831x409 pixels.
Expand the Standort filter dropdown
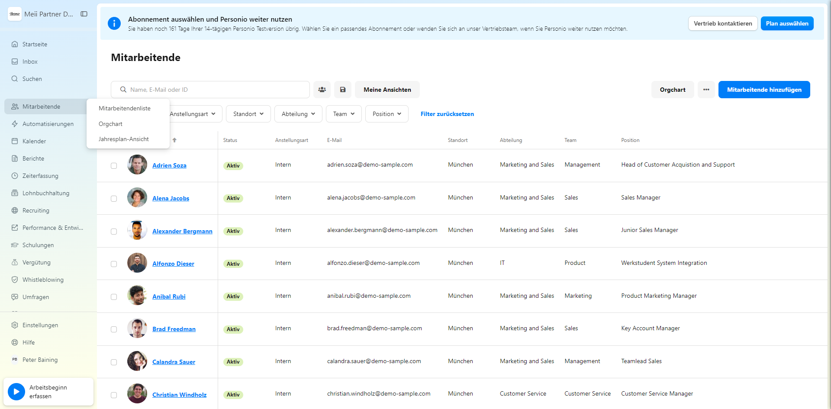click(x=248, y=114)
